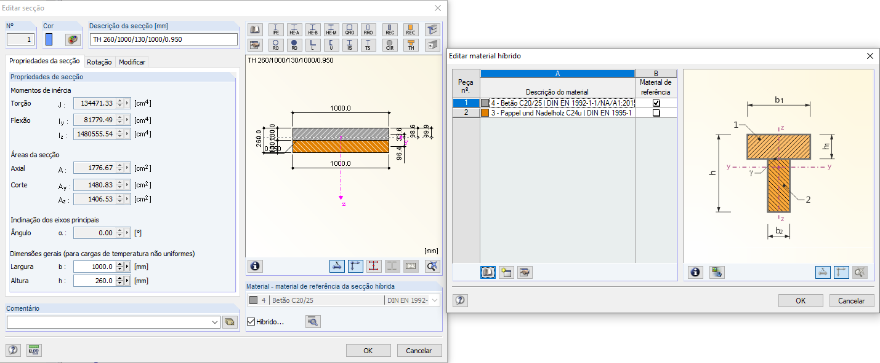Select the HE-M section type

coord(331,29)
